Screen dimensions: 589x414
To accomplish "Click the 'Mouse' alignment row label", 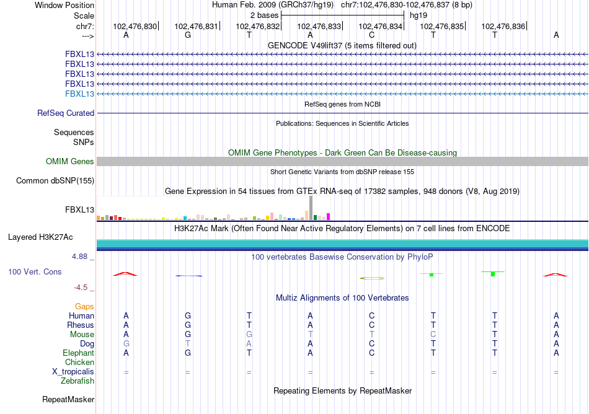I will click(x=82, y=335).
